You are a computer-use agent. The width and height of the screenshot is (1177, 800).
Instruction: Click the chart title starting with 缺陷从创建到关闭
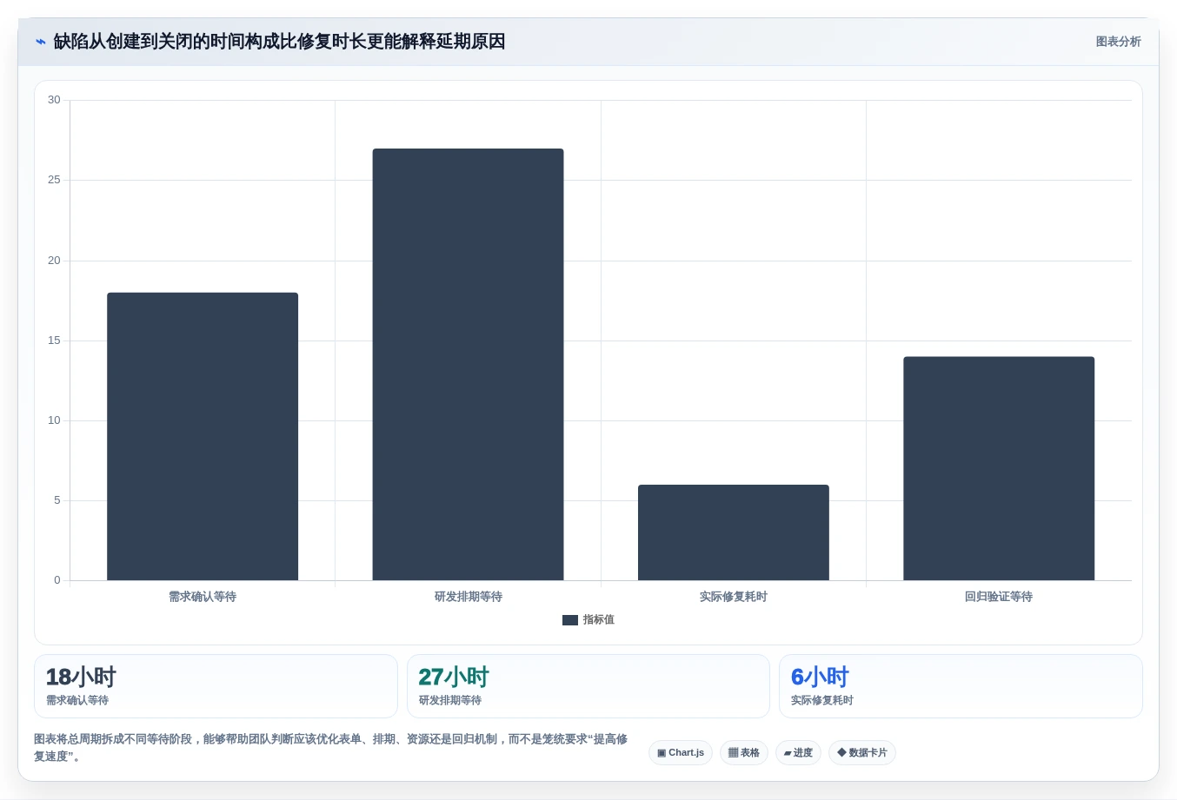(x=279, y=42)
